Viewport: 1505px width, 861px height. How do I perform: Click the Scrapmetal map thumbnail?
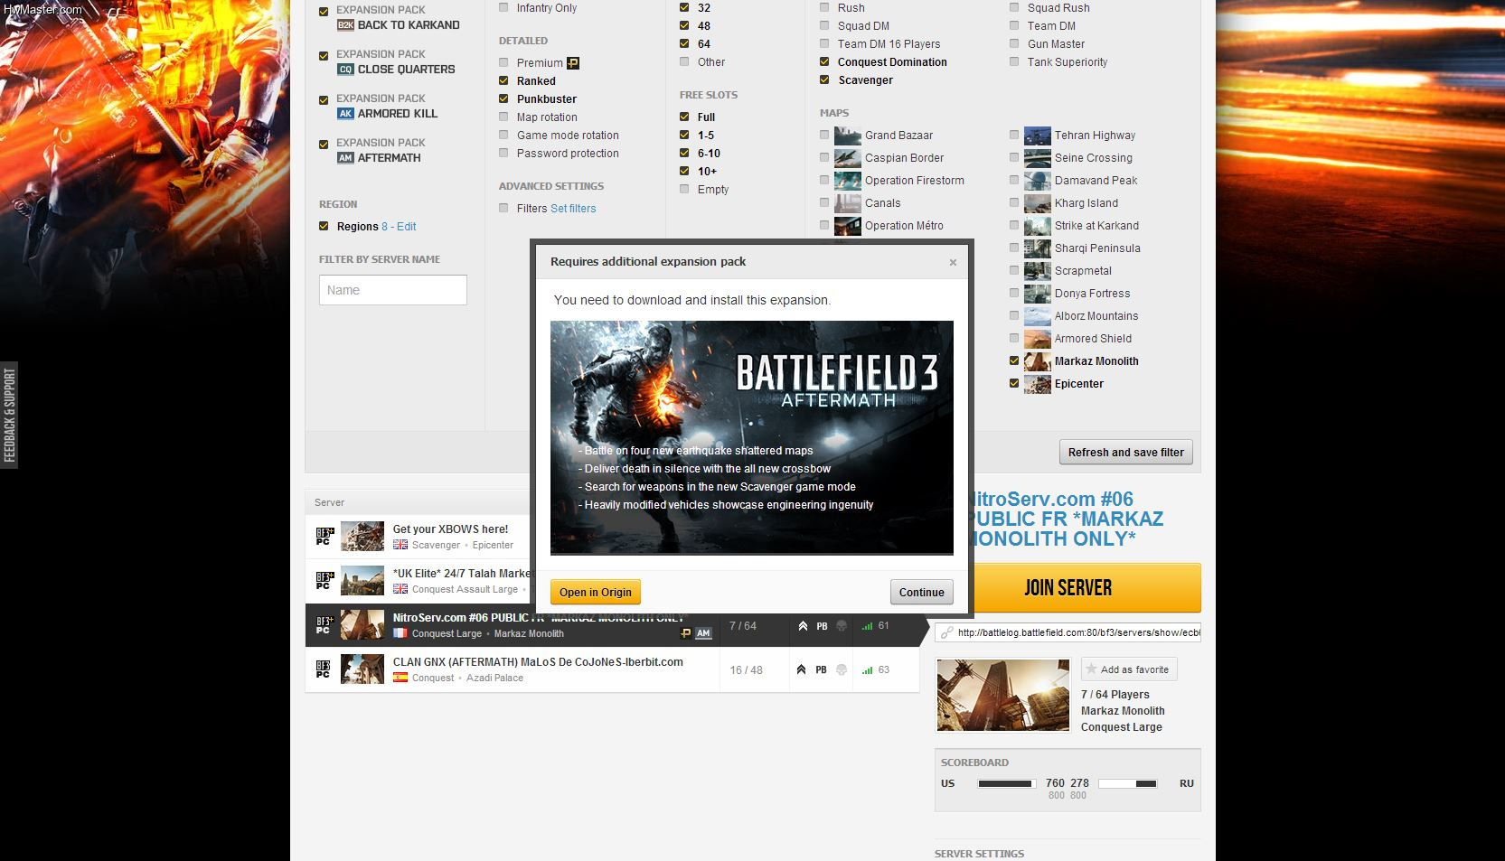[1038, 271]
